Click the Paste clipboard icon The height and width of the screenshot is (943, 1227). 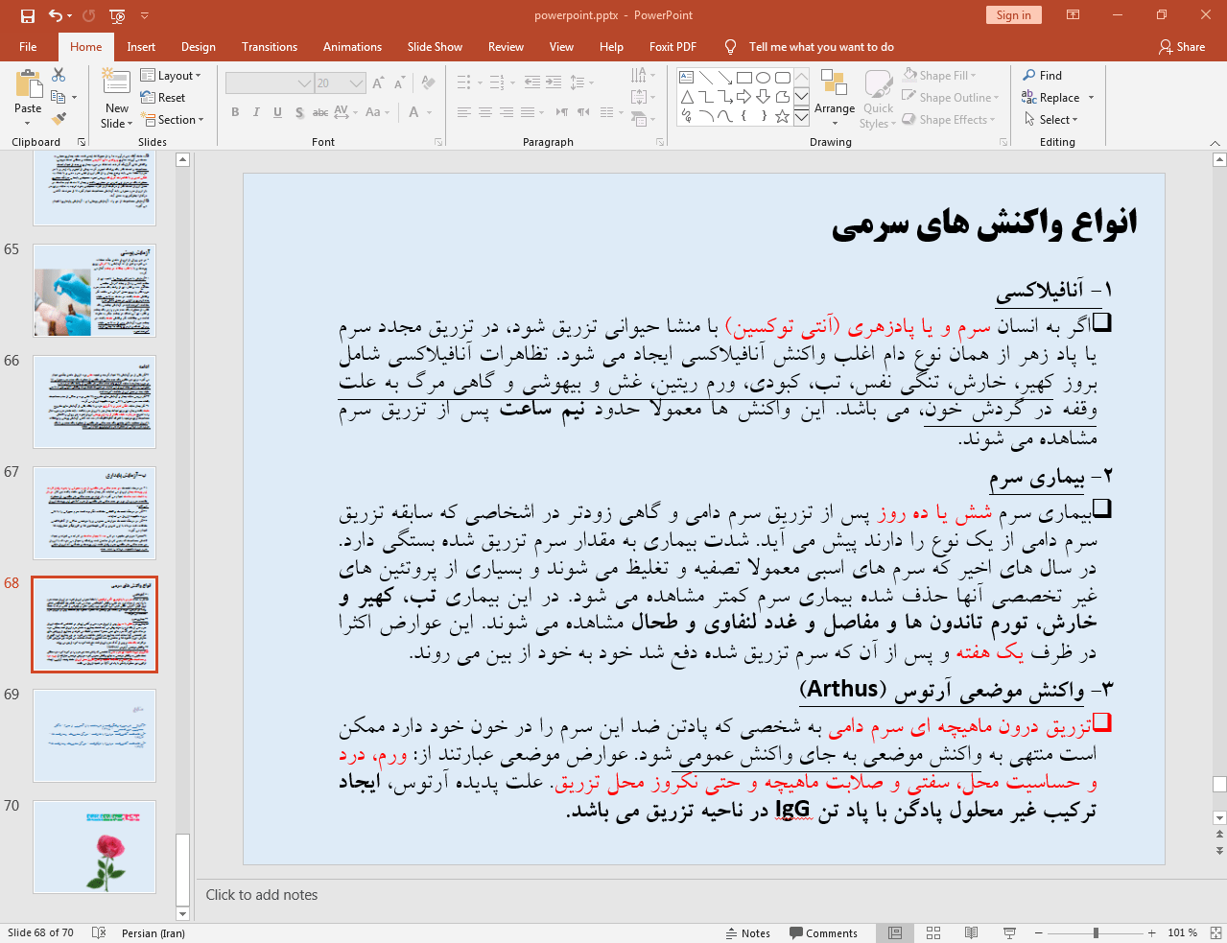[x=28, y=85]
